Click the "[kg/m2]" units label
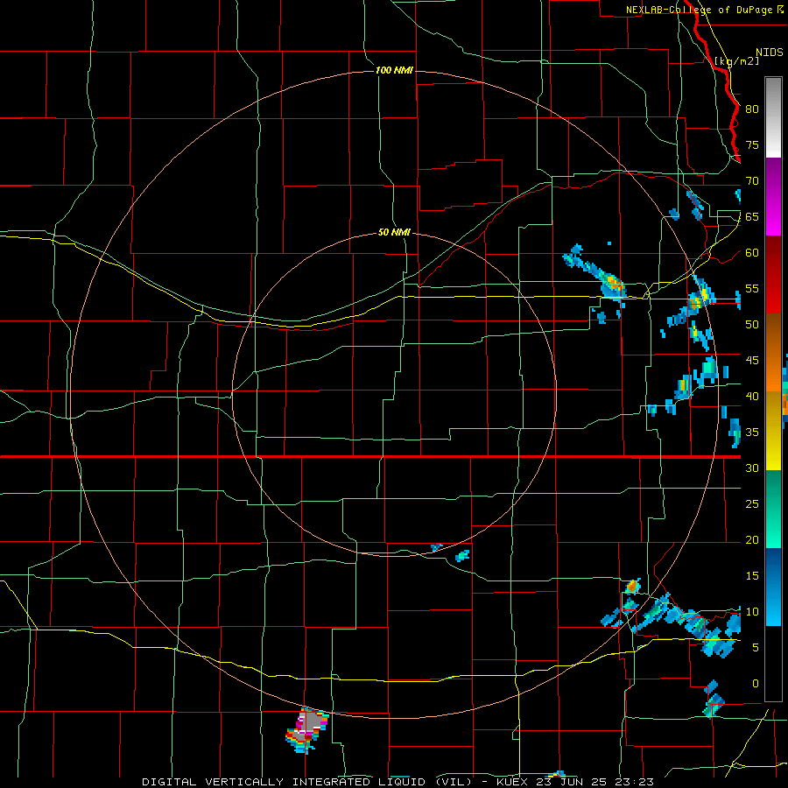This screenshot has width=788, height=788. tap(736, 61)
